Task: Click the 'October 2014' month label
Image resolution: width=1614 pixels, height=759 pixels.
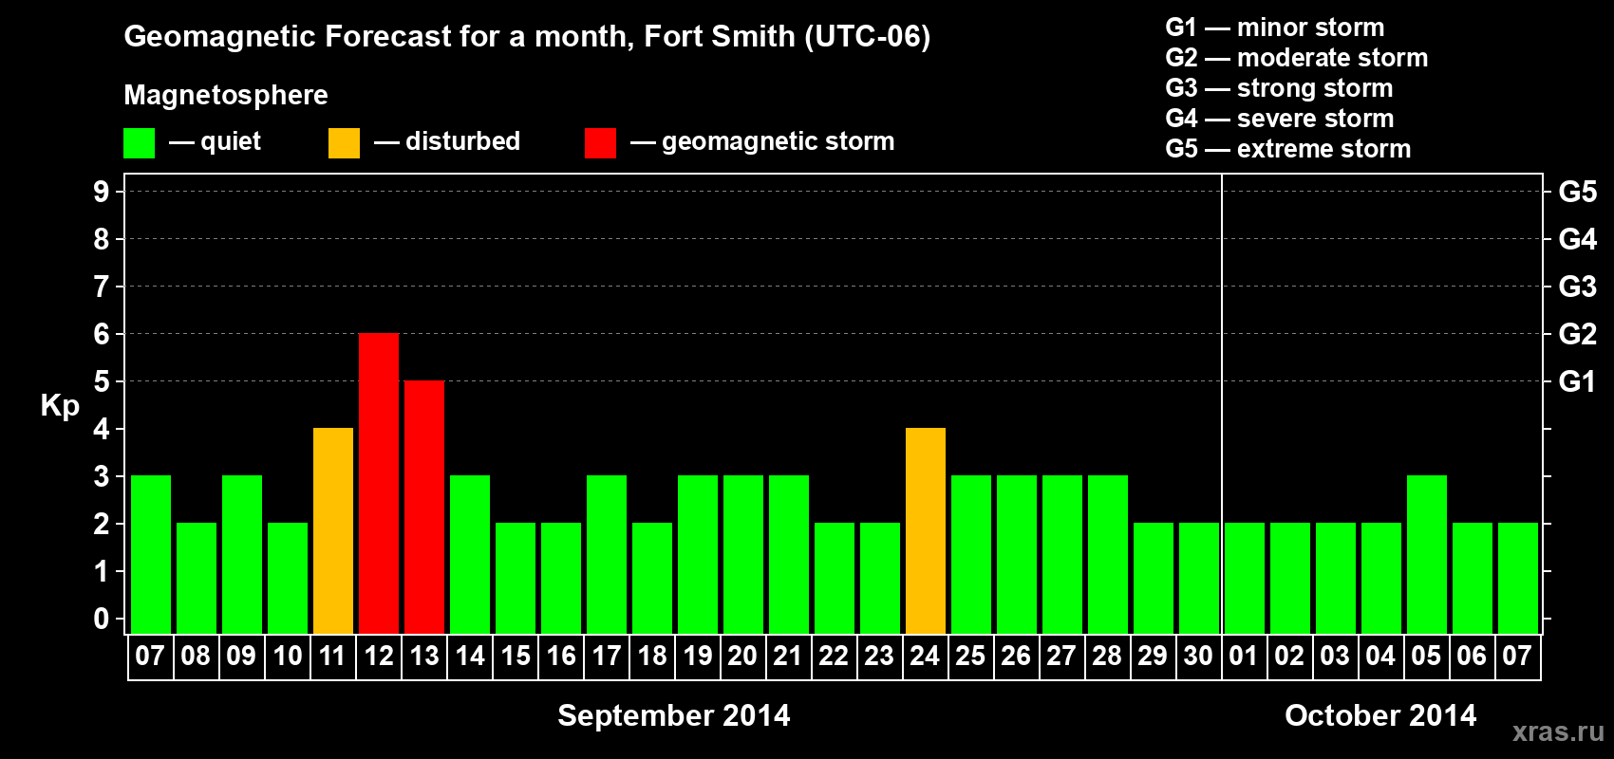Action: coord(1380,715)
